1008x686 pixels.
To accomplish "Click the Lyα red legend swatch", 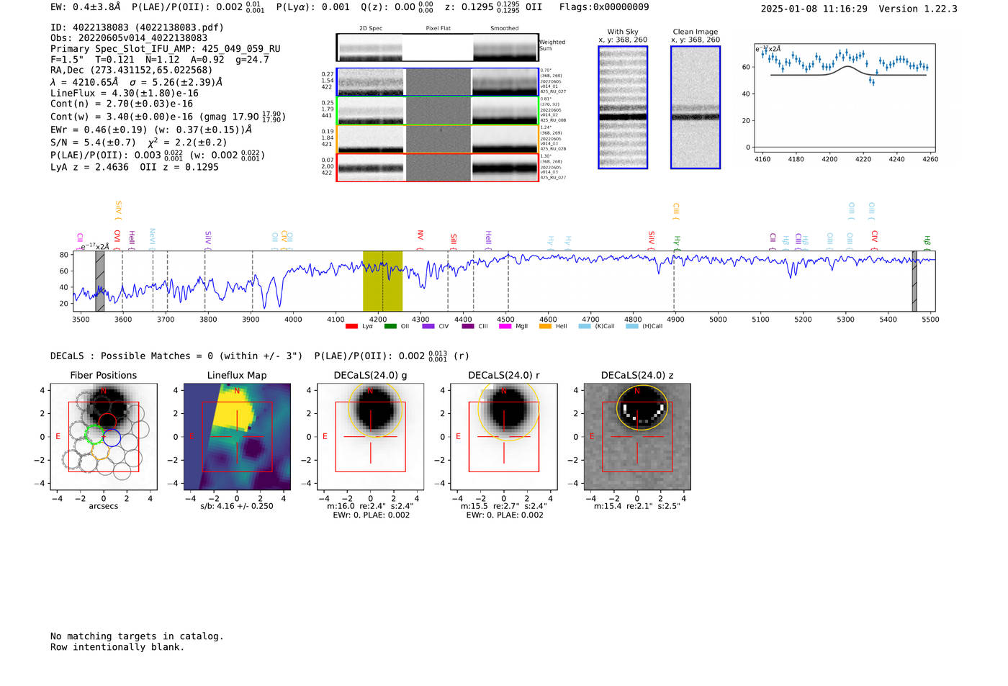I will point(351,326).
